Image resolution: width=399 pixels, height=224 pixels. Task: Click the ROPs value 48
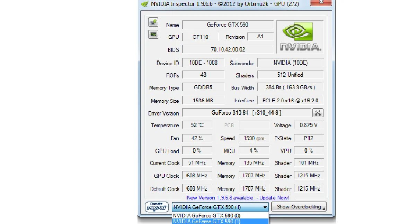pos(203,75)
